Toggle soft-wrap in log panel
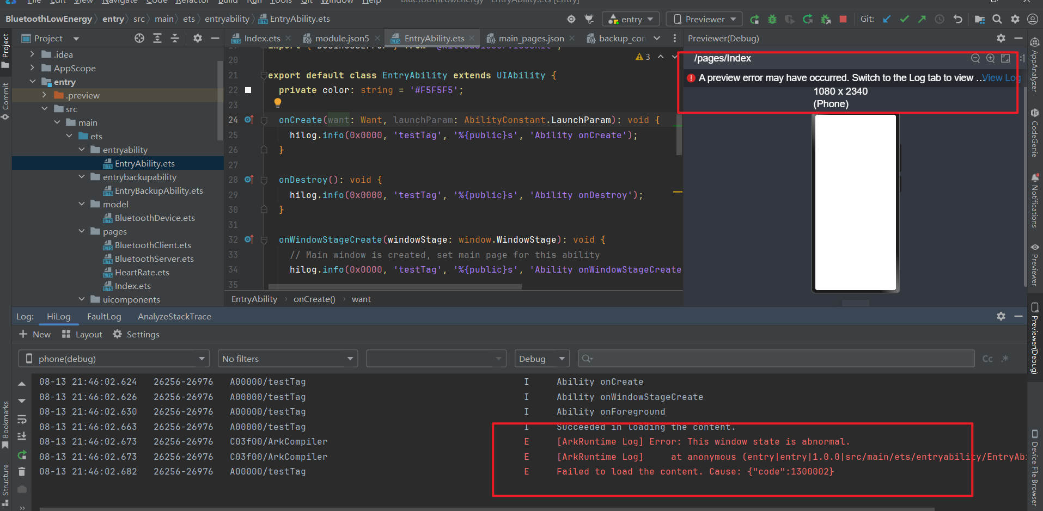This screenshot has width=1043, height=511. click(x=22, y=419)
